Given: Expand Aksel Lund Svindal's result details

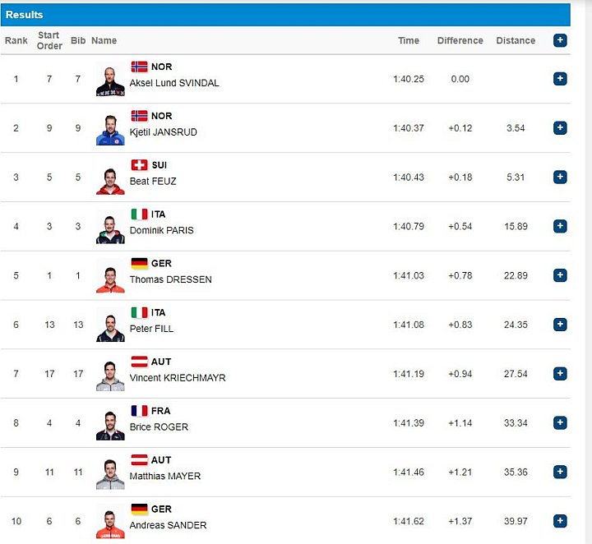Looking at the screenshot, I should tap(560, 79).
